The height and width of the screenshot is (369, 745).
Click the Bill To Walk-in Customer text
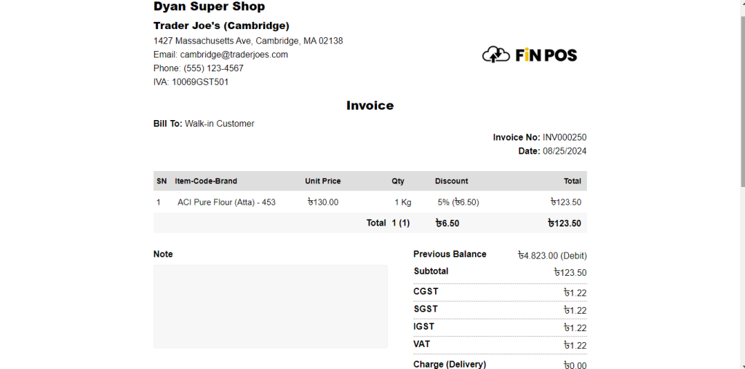click(204, 124)
